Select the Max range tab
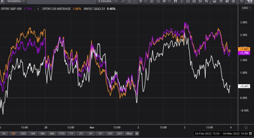Screen dimensions: 254x138 point(129,133)
